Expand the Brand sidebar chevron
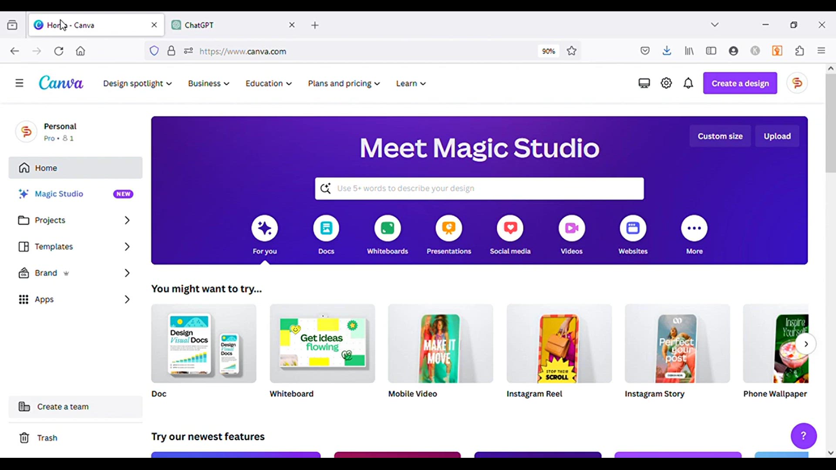Viewport: 836px width, 470px height. pyautogui.click(x=127, y=273)
